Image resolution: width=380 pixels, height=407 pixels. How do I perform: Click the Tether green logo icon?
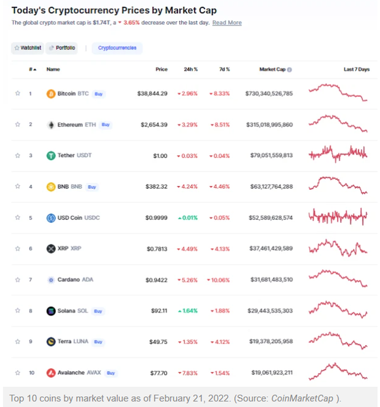[x=51, y=156]
